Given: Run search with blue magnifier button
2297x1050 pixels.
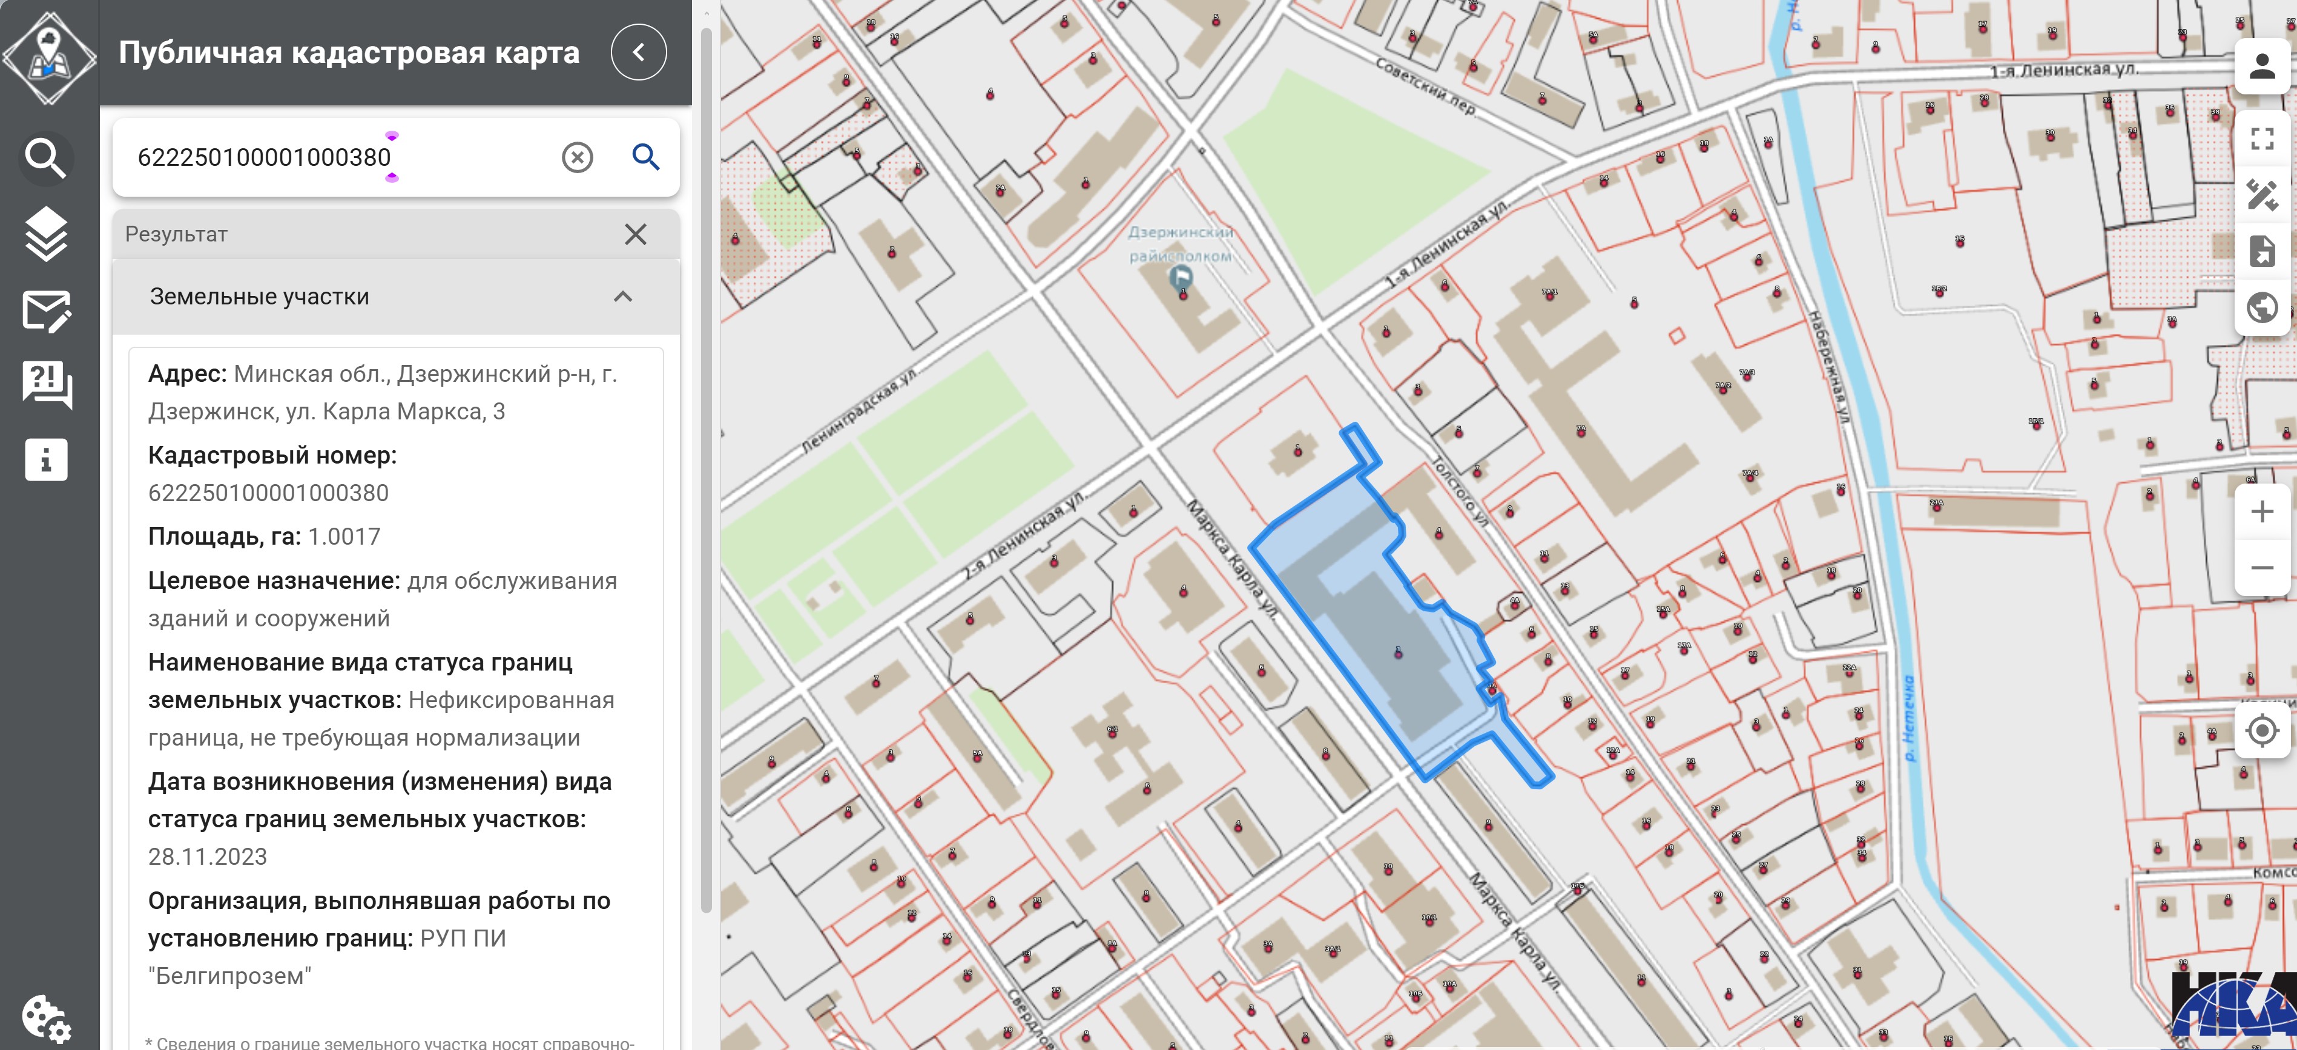Looking at the screenshot, I should pos(645,158).
